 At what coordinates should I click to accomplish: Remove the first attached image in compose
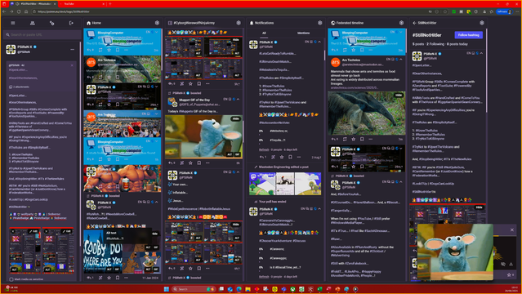coord(13,231)
